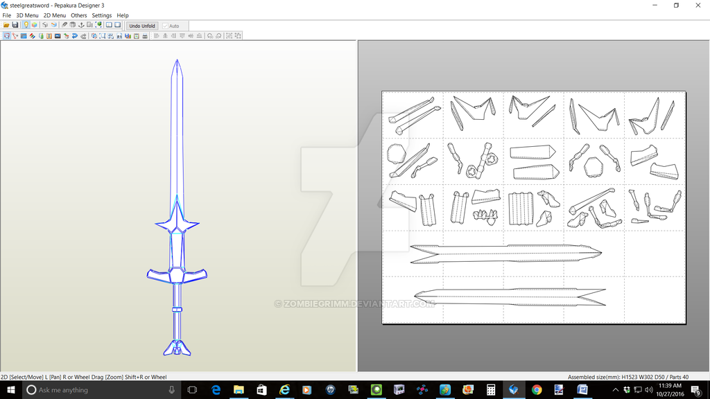Select the Join/Disjoin faces tool icon
This screenshot has width=710, height=399.
(15, 36)
